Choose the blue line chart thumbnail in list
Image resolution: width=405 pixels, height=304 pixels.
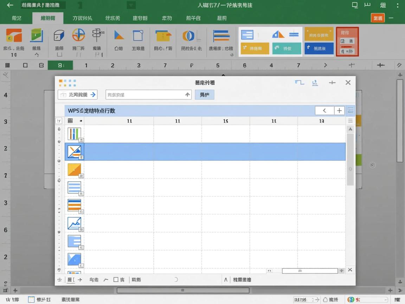coord(74,223)
